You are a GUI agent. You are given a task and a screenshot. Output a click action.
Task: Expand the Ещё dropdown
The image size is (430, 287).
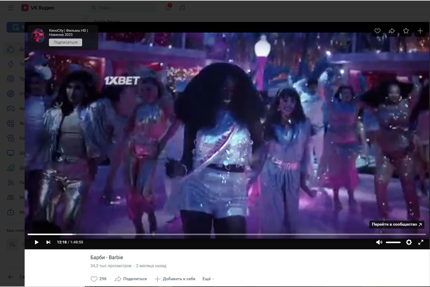click(208, 279)
